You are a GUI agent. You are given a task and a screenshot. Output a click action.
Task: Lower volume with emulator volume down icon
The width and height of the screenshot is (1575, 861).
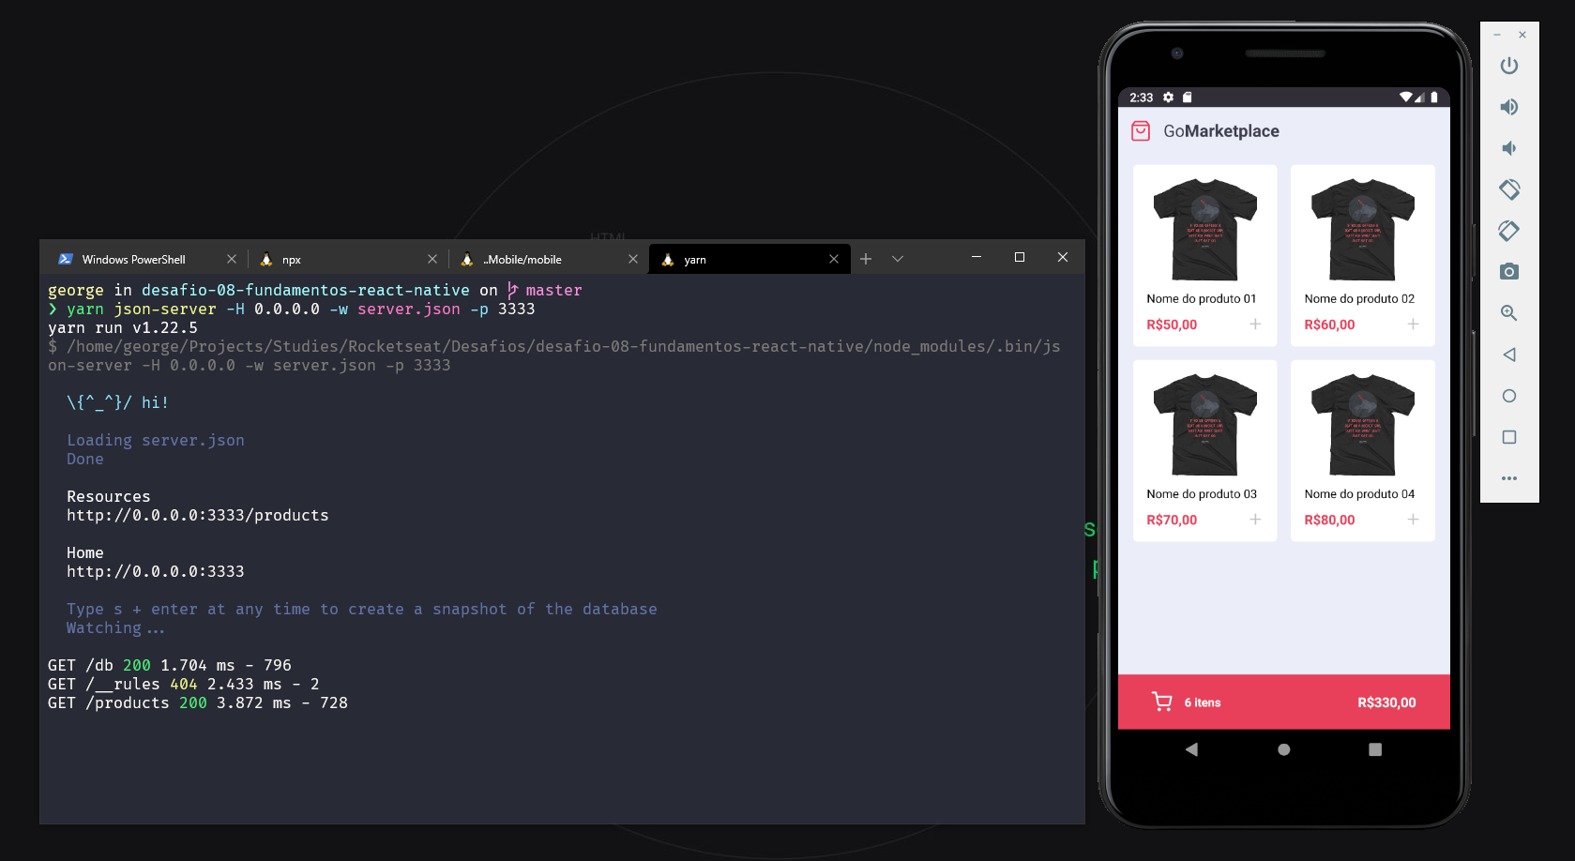pyautogui.click(x=1508, y=148)
